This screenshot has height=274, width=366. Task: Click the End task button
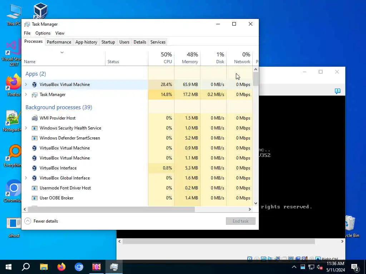(x=241, y=221)
